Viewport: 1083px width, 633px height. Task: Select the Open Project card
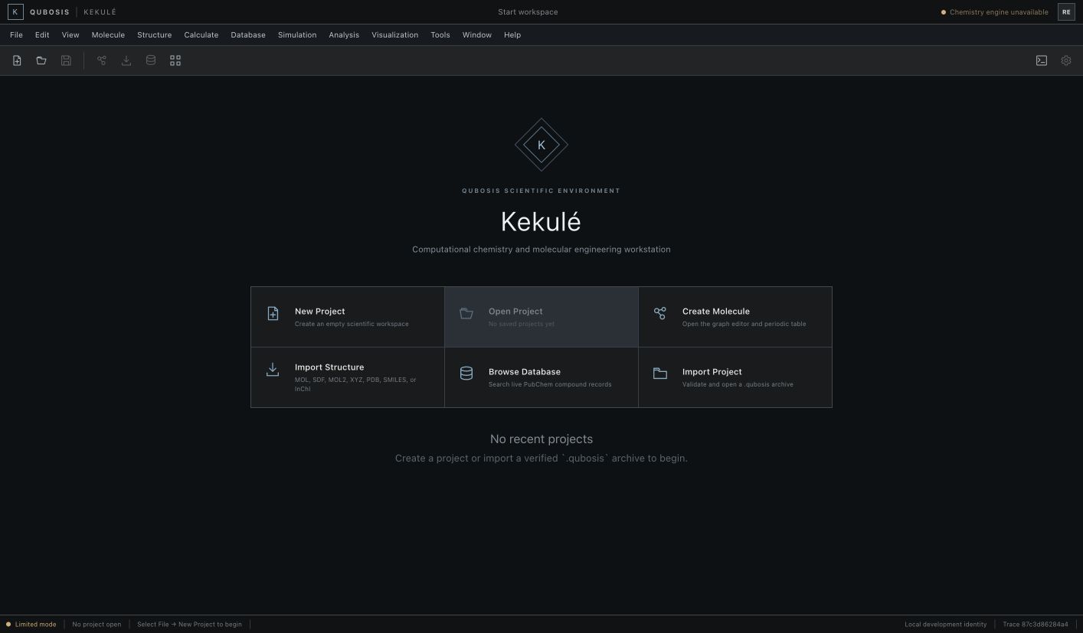click(x=541, y=317)
